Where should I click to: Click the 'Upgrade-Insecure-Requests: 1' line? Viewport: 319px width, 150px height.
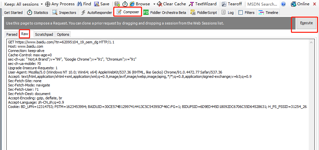tap(33, 68)
